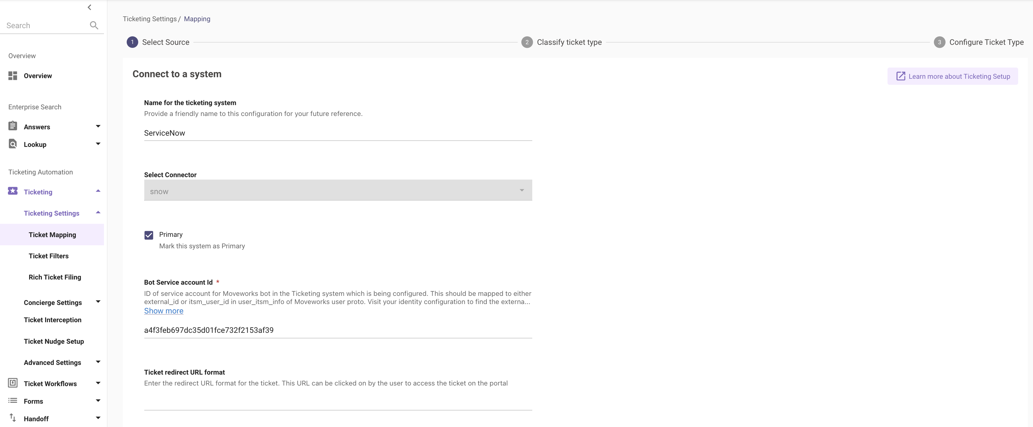The image size is (1033, 427).
Task: Click the Ticket redirect URL format field
Action: click(x=338, y=402)
